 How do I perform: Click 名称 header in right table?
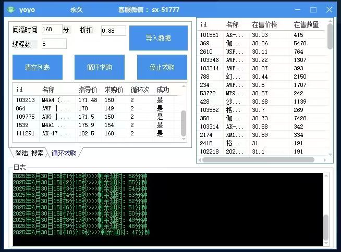click(x=232, y=24)
